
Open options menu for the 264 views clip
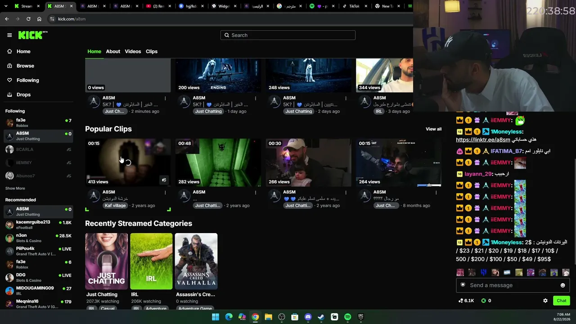pyautogui.click(x=436, y=193)
